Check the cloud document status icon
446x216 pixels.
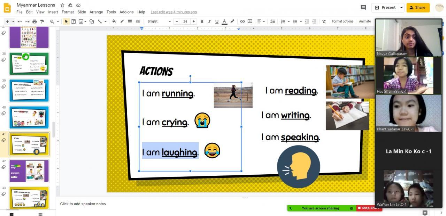78,5
